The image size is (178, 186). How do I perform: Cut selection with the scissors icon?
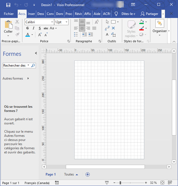click(x=17, y=22)
